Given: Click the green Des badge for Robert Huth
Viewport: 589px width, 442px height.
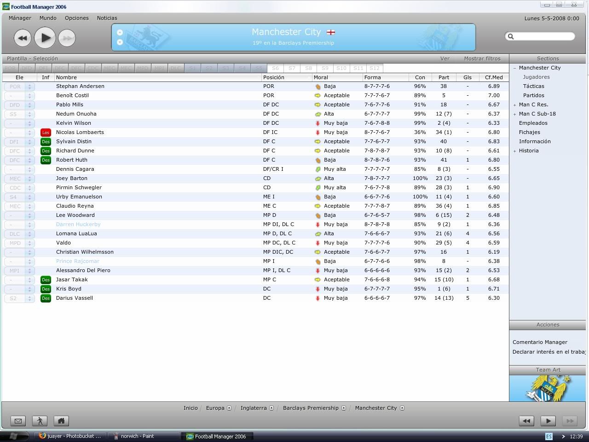Looking at the screenshot, I should point(46,160).
